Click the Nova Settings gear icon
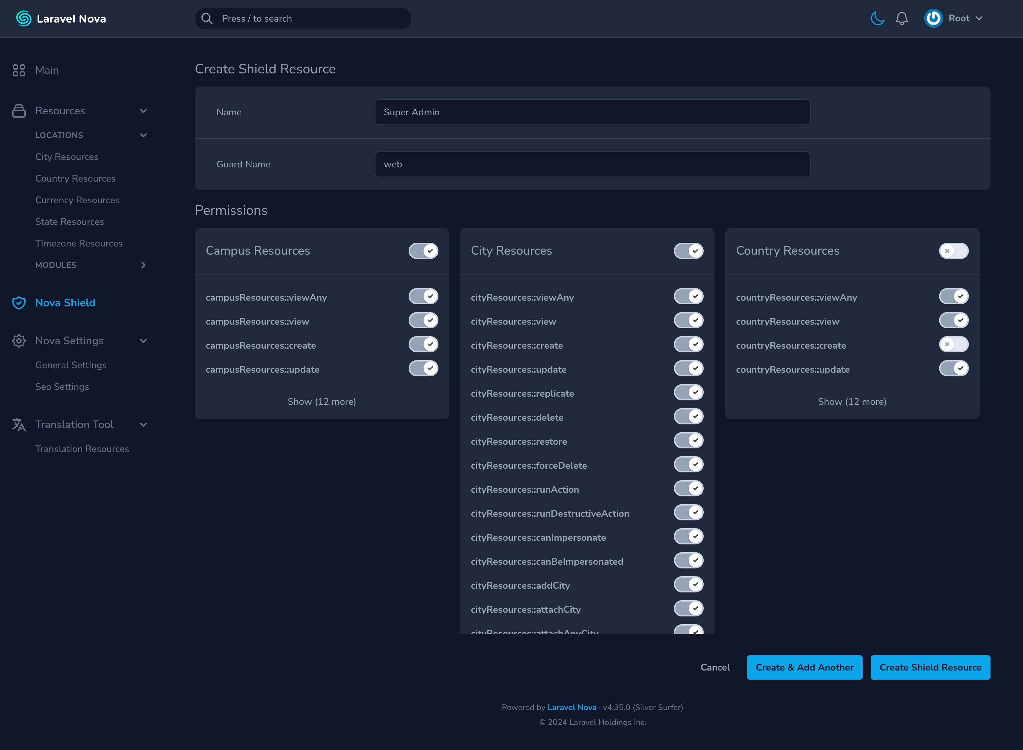 (19, 341)
